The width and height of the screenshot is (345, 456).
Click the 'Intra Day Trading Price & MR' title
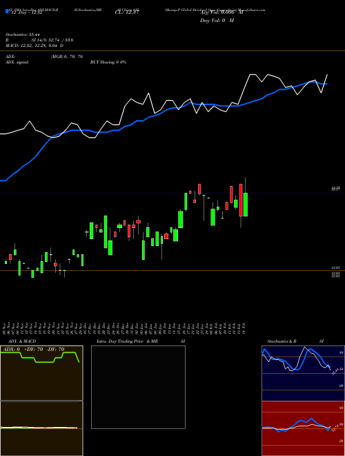pos(128,341)
